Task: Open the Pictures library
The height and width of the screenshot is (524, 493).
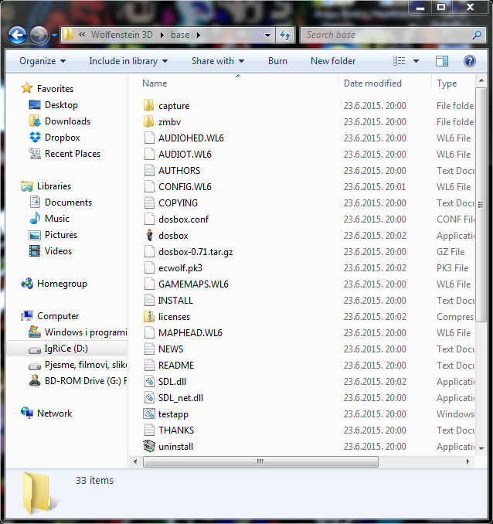Action: pos(61,235)
